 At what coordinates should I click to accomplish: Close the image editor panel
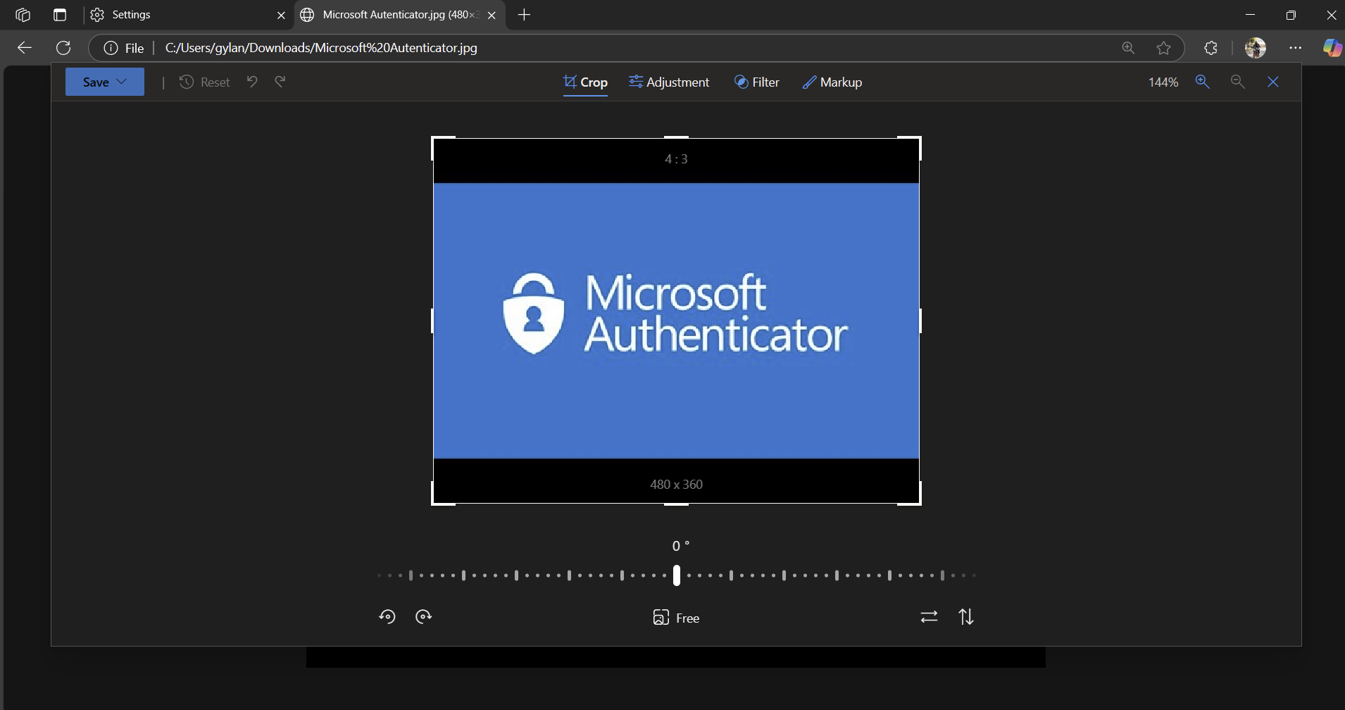coord(1273,82)
